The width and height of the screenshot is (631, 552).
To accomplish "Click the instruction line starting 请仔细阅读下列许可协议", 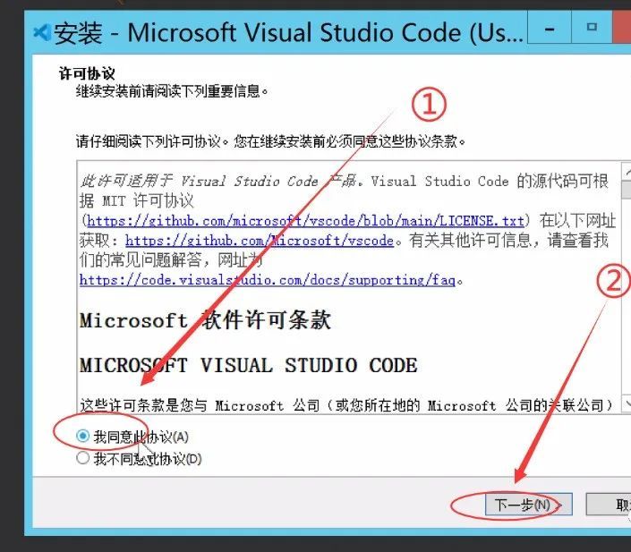I will [271, 141].
